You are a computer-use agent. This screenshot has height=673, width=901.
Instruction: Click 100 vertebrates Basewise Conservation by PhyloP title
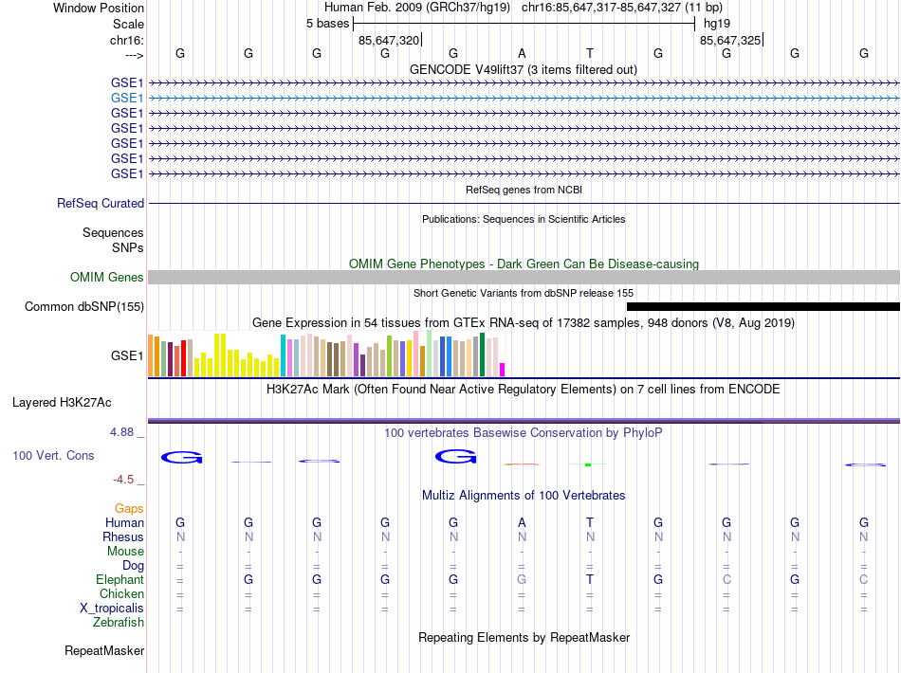tap(524, 432)
